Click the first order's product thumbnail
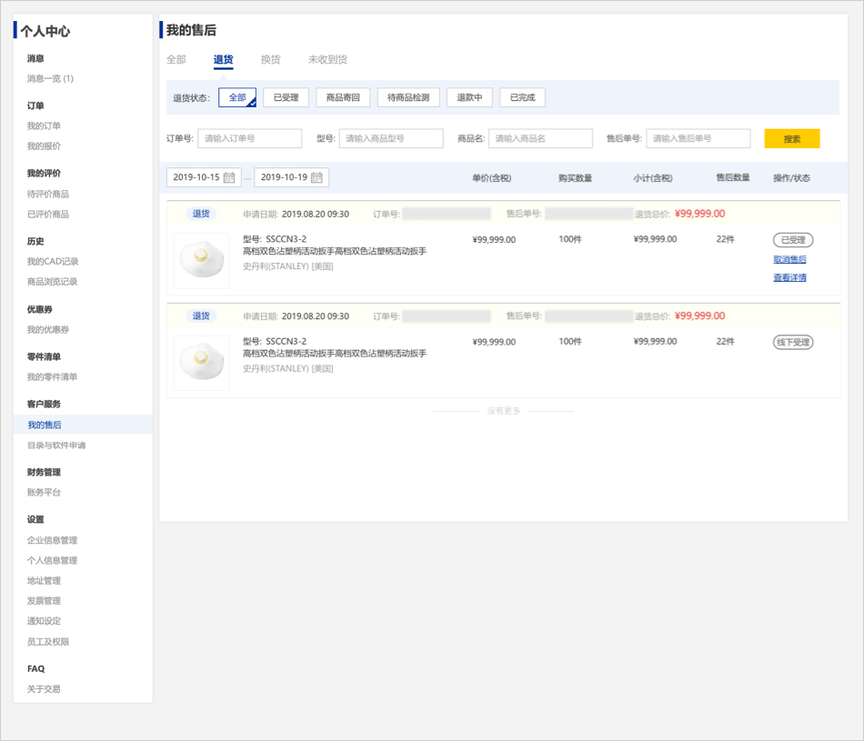The height and width of the screenshot is (741, 864). tap(201, 261)
